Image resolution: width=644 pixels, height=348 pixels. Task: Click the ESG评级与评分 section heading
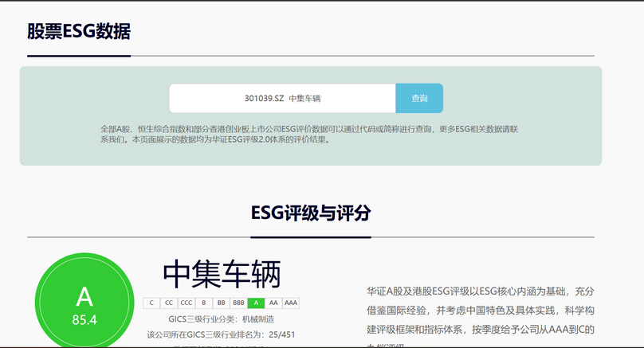click(x=311, y=213)
